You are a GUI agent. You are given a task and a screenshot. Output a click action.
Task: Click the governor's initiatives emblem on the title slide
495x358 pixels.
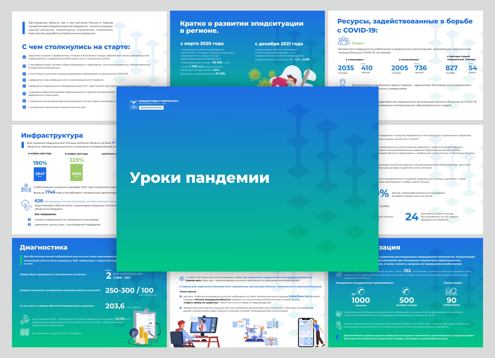point(133,104)
